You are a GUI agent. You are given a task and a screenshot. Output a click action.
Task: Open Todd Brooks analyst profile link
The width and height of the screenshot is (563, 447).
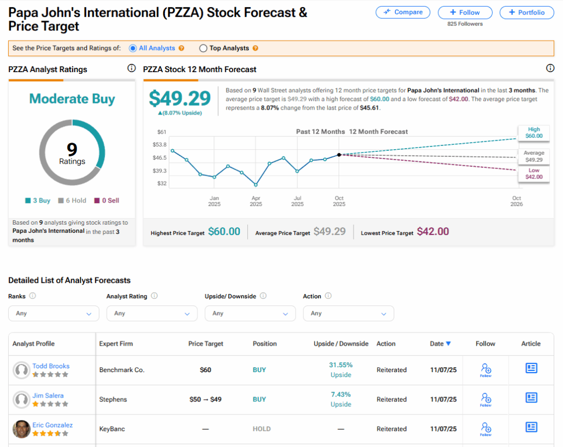click(x=51, y=366)
